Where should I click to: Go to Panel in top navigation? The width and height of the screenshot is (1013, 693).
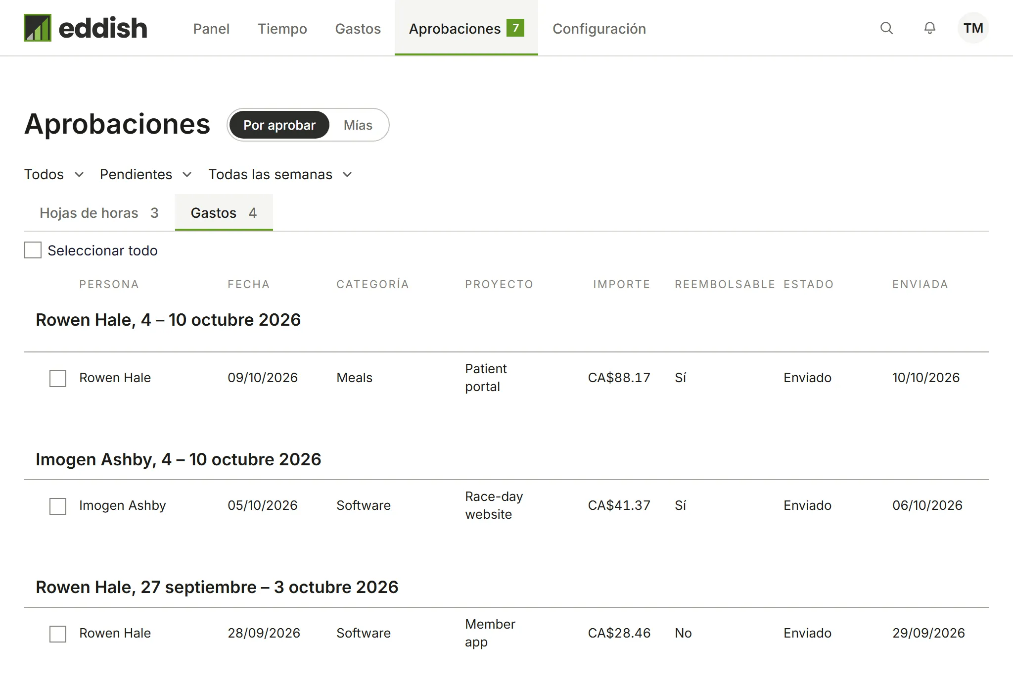tap(211, 29)
